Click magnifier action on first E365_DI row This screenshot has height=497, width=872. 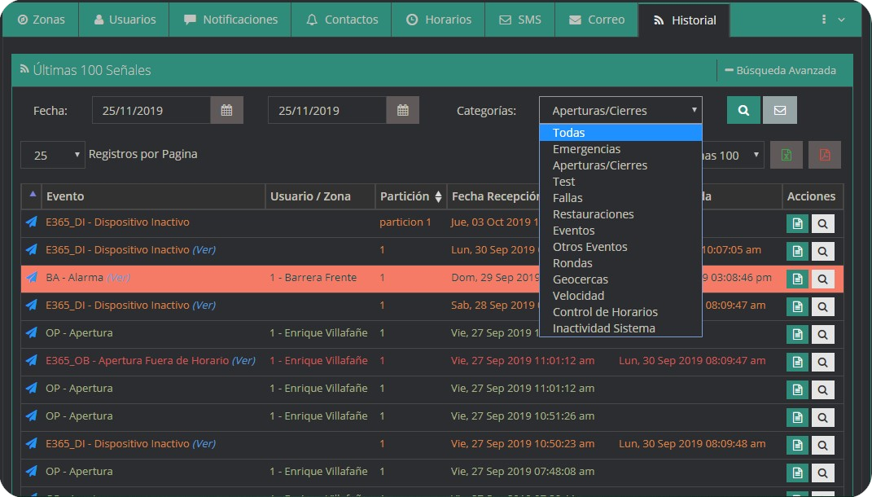pos(822,223)
